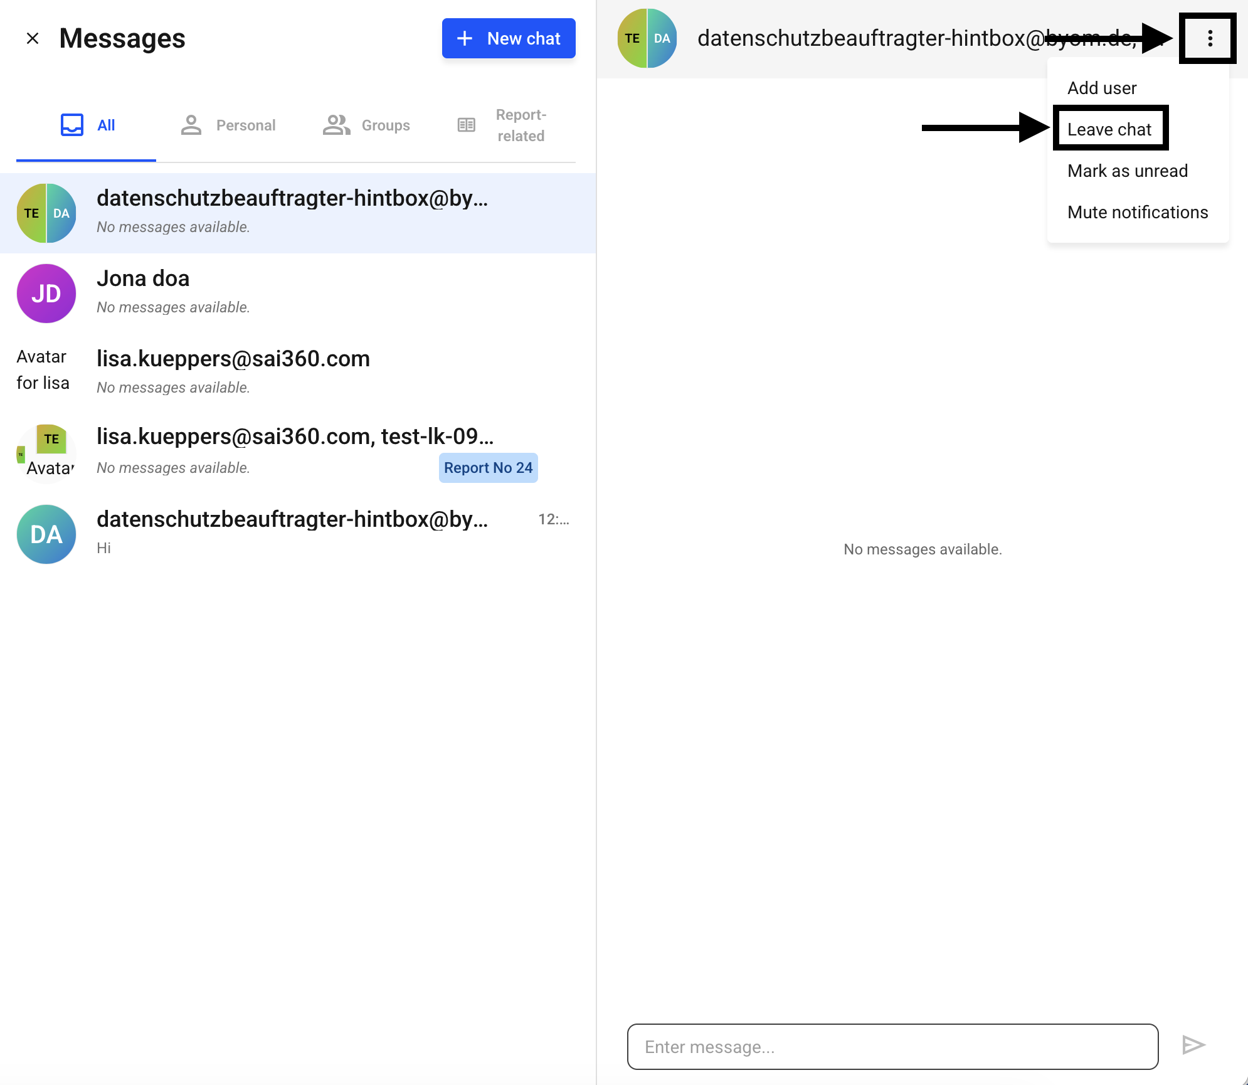Close the Messages panel with X icon
The image size is (1248, 1085).
pos(33,39)
